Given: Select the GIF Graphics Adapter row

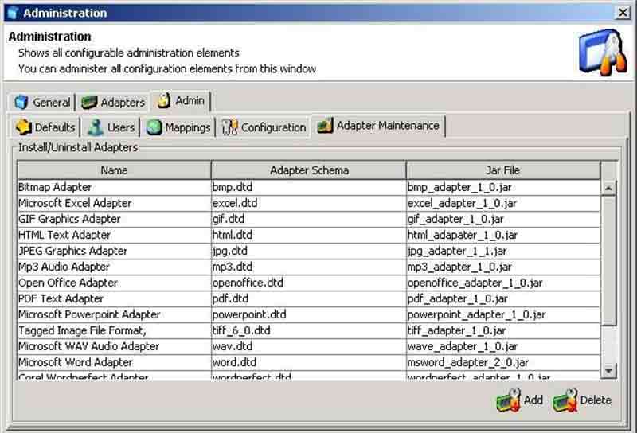Looking at the screenshot, I should point(308,219).
